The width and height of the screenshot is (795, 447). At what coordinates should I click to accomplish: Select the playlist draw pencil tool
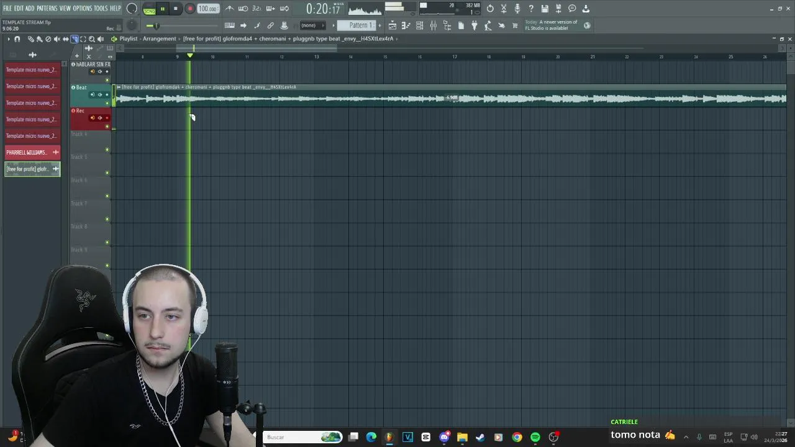tap(30, 39)
